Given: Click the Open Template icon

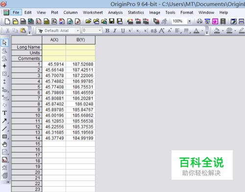Looking at the screenshot, I should 96,21.
